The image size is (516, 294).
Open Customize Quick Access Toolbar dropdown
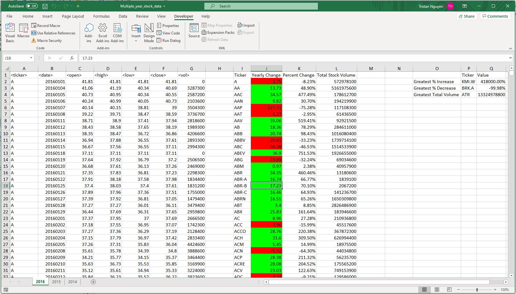(x=78, y=6)
